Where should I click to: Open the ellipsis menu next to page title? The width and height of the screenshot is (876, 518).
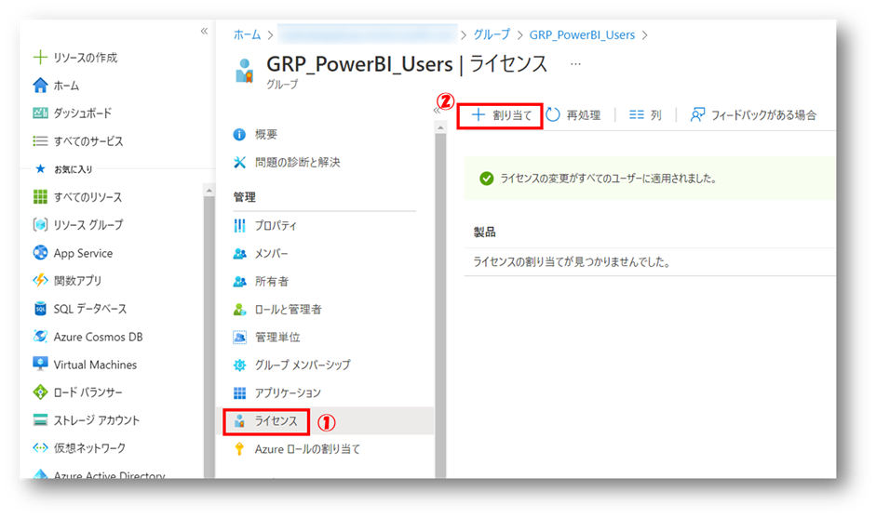pos(575,64)
